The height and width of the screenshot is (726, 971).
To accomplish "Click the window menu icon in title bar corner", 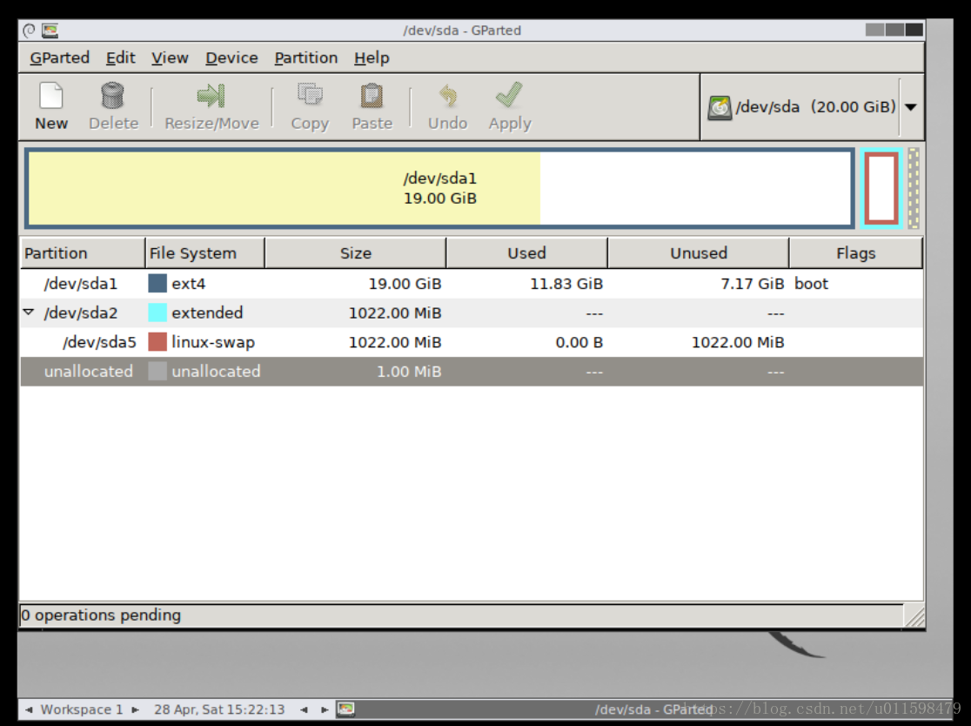I will coord(29,30).
